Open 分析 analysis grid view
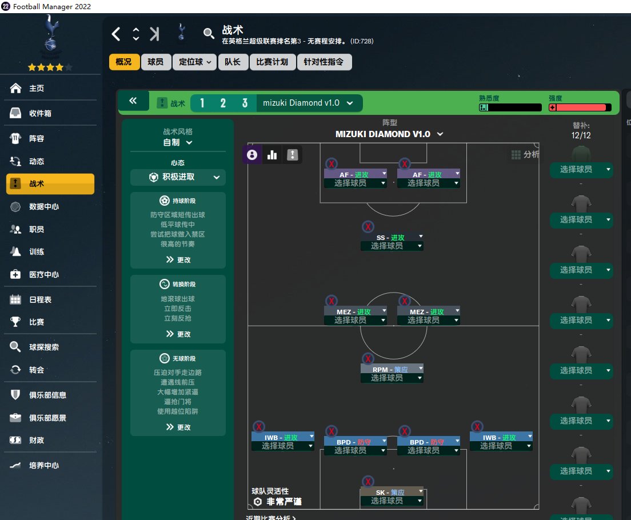631x520 pixels. (x=525, y=154)
